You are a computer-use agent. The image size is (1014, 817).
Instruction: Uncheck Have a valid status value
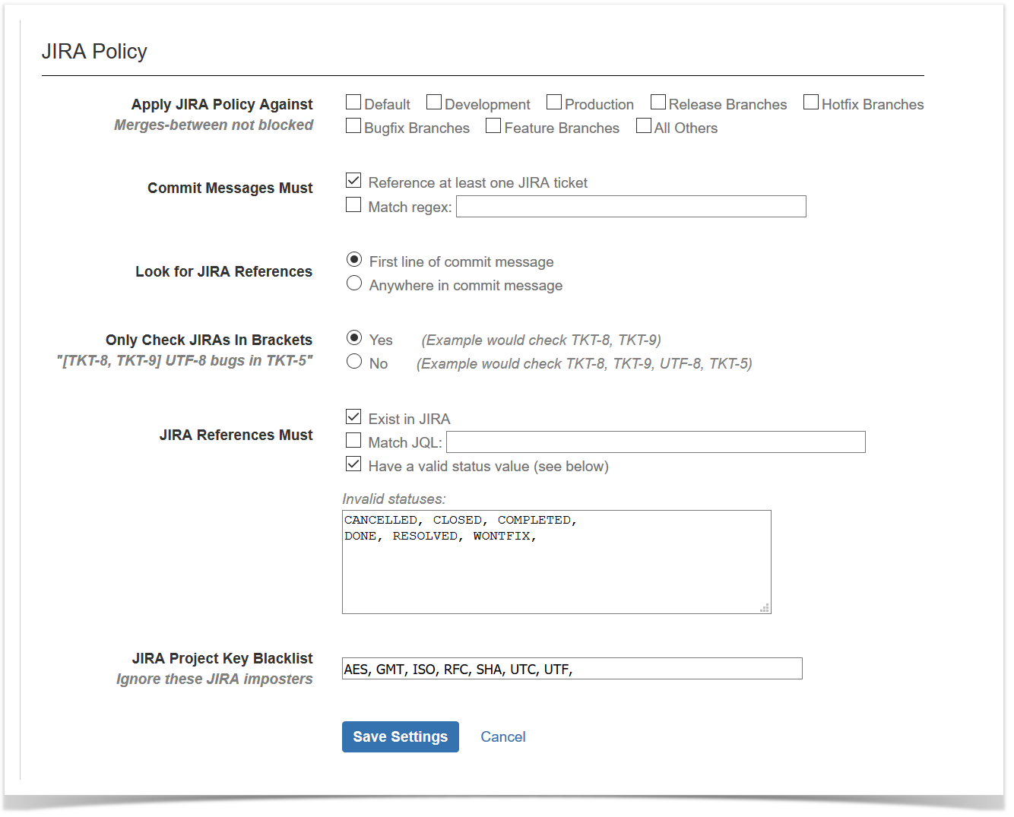tap(353, 464)
